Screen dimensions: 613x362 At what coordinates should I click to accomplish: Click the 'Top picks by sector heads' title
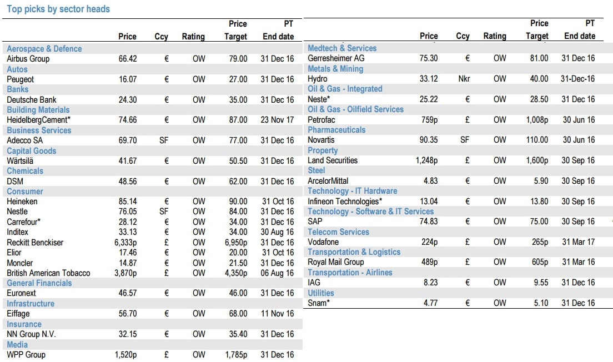click(x=58, y=9)
